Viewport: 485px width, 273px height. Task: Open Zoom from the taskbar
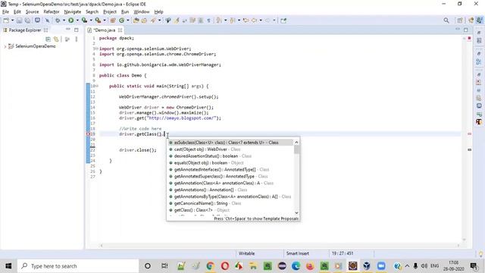click(381, 266)
